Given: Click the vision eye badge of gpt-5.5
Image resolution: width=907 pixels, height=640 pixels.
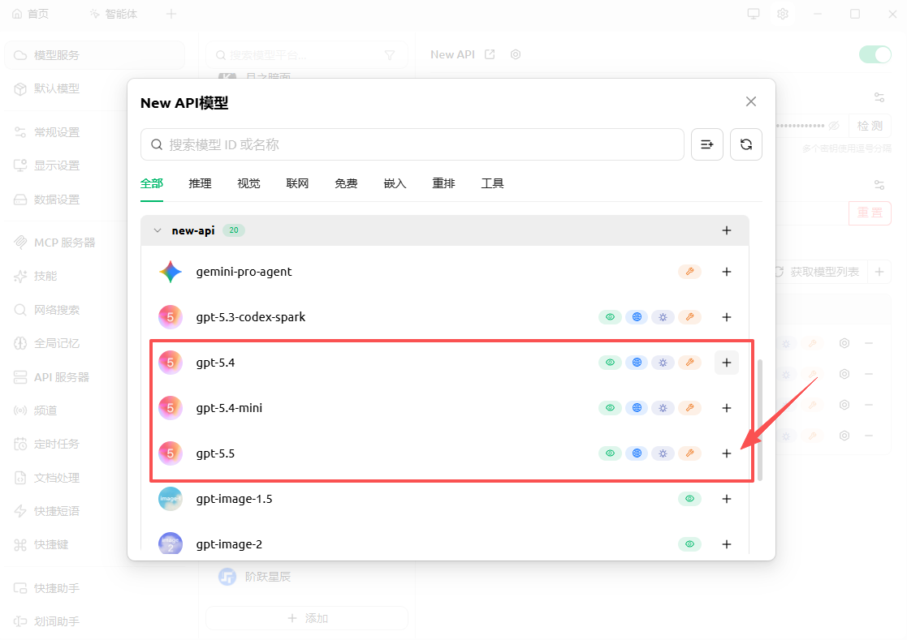Looking at the screenshot, I should click(x=610, y=453).
